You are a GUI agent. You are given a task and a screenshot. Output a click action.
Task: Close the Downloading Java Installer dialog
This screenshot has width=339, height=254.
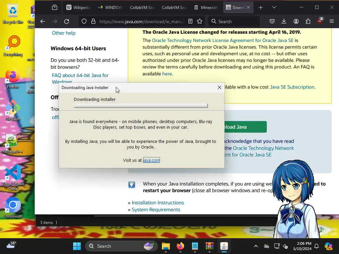(219, 87)
